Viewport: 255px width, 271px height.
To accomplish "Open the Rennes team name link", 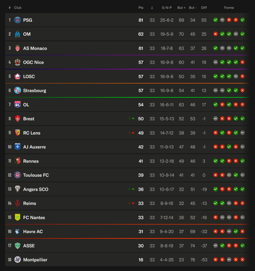I will pyautogui.click(x=31, y=161).
